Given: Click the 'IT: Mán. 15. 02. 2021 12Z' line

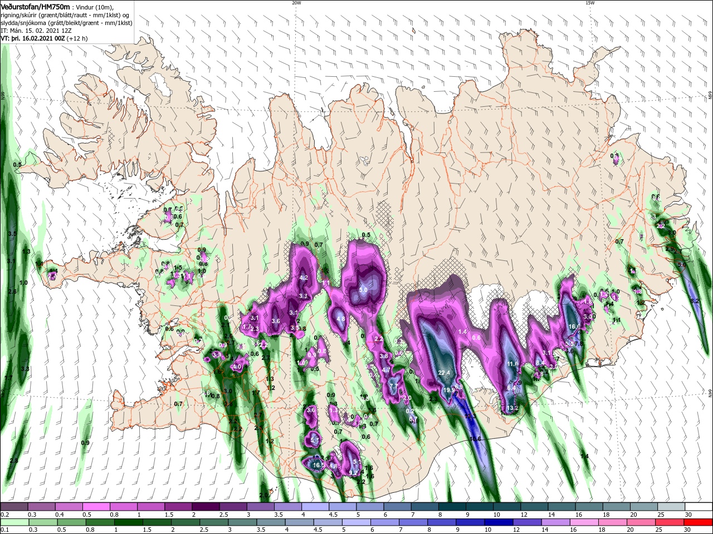Looking at the screenshot, I should [x=36, y=31].
